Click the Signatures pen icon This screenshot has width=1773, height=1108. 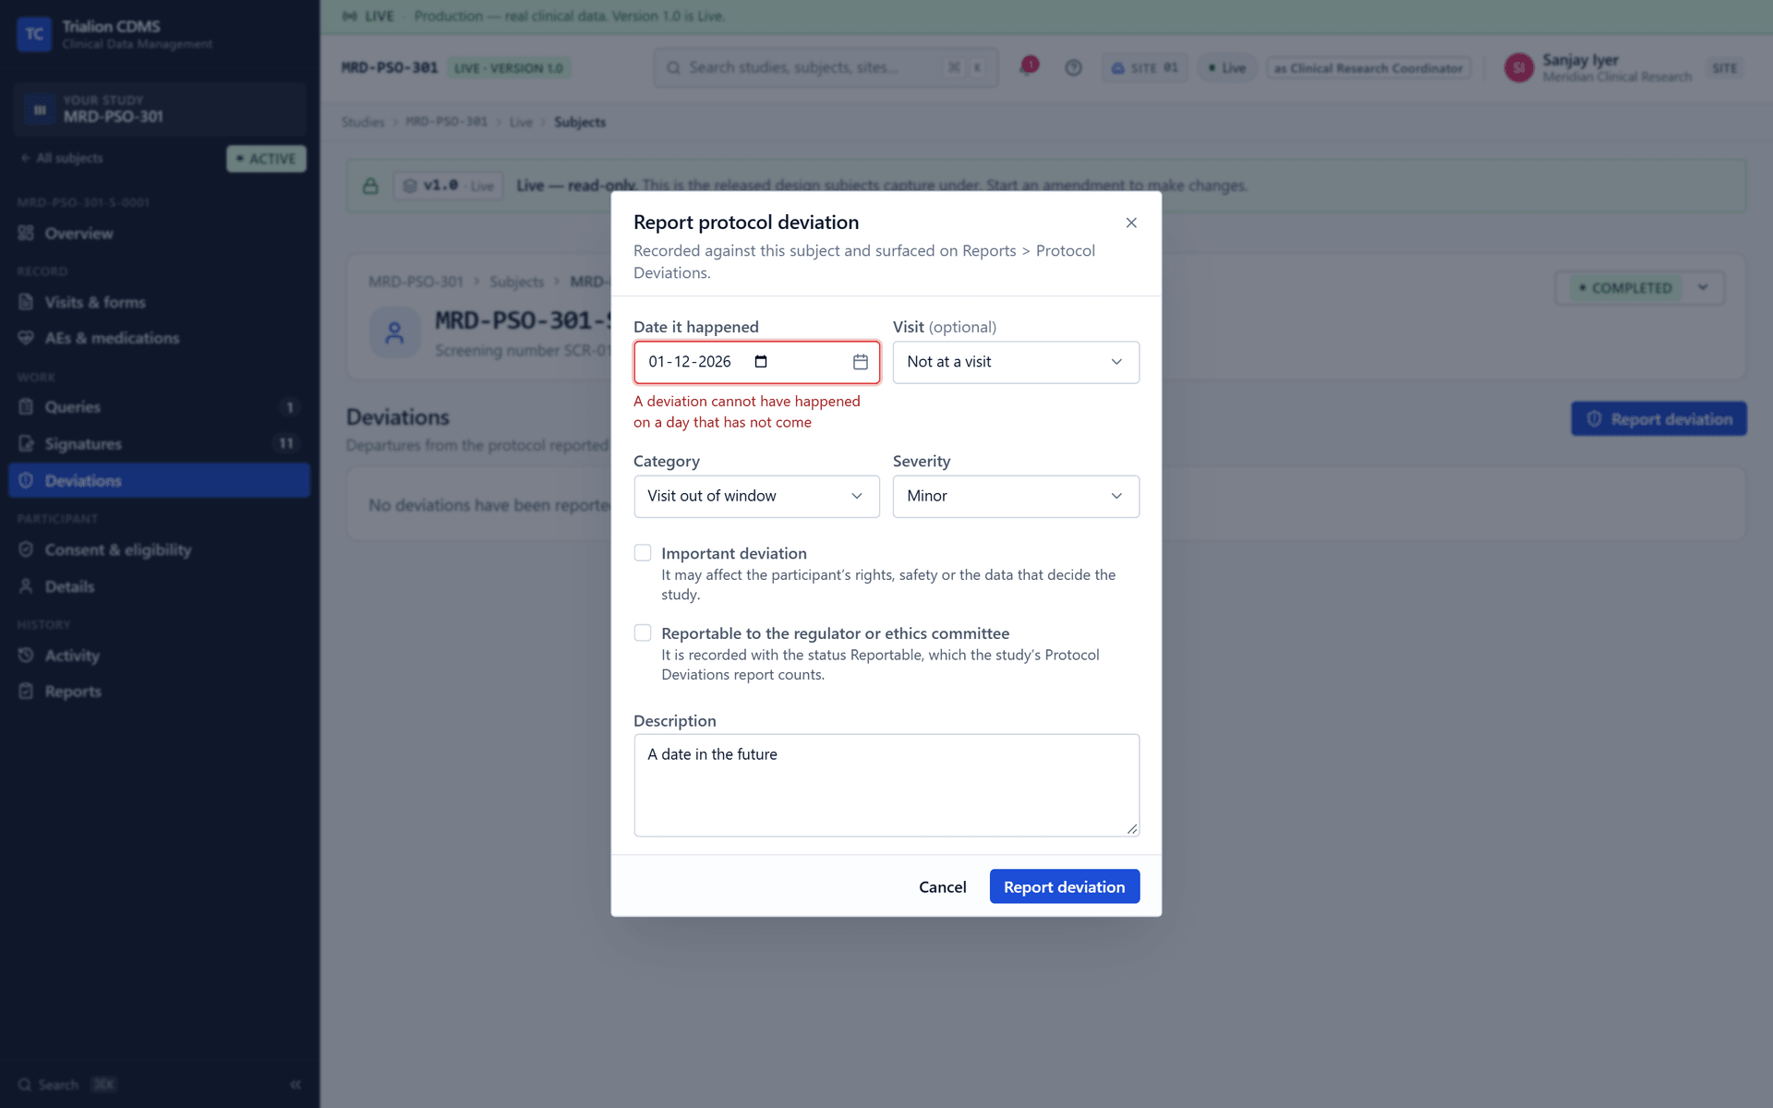point(26,444)
